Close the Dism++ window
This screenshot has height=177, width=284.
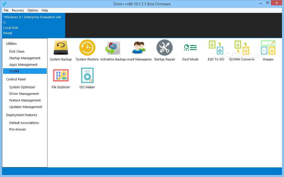[277, 3]
